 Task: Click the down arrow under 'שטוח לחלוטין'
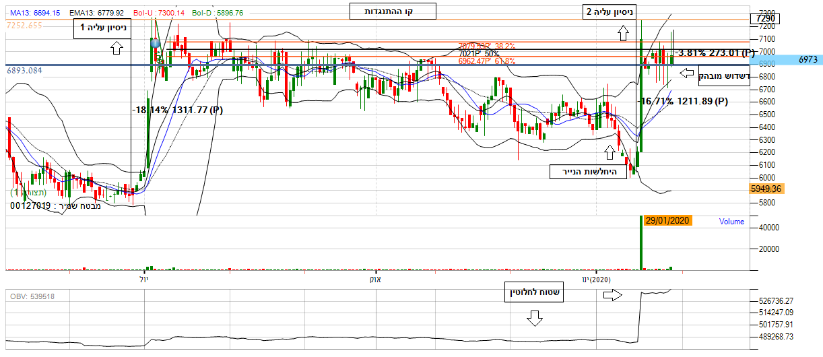point(534,318)
